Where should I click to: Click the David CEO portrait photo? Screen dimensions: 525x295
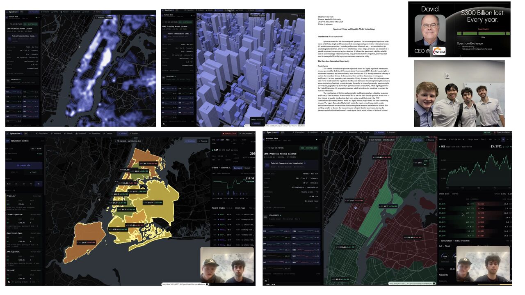430,30
